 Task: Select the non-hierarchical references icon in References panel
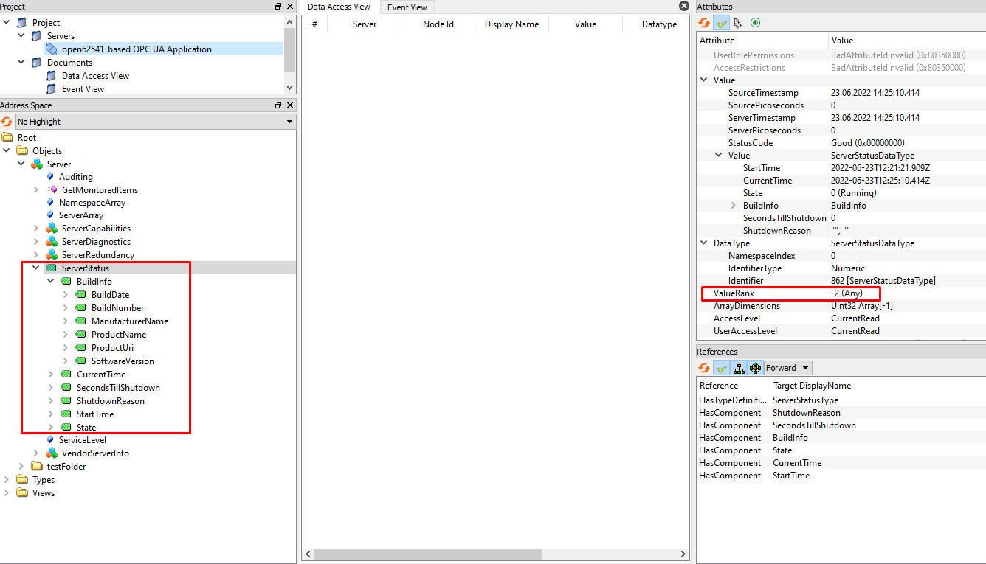755,367
